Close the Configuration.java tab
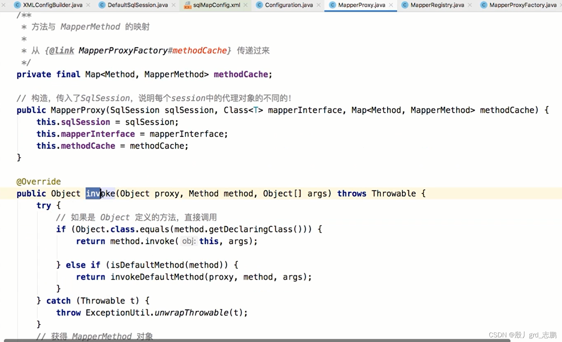Viewport: 562px width, 342px height. pyautogui.click(x=319, y=5)
